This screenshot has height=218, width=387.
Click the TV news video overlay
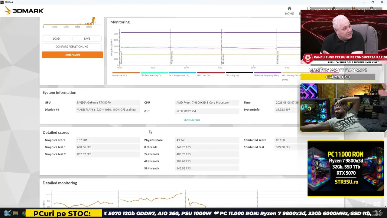tap(344, 37)
